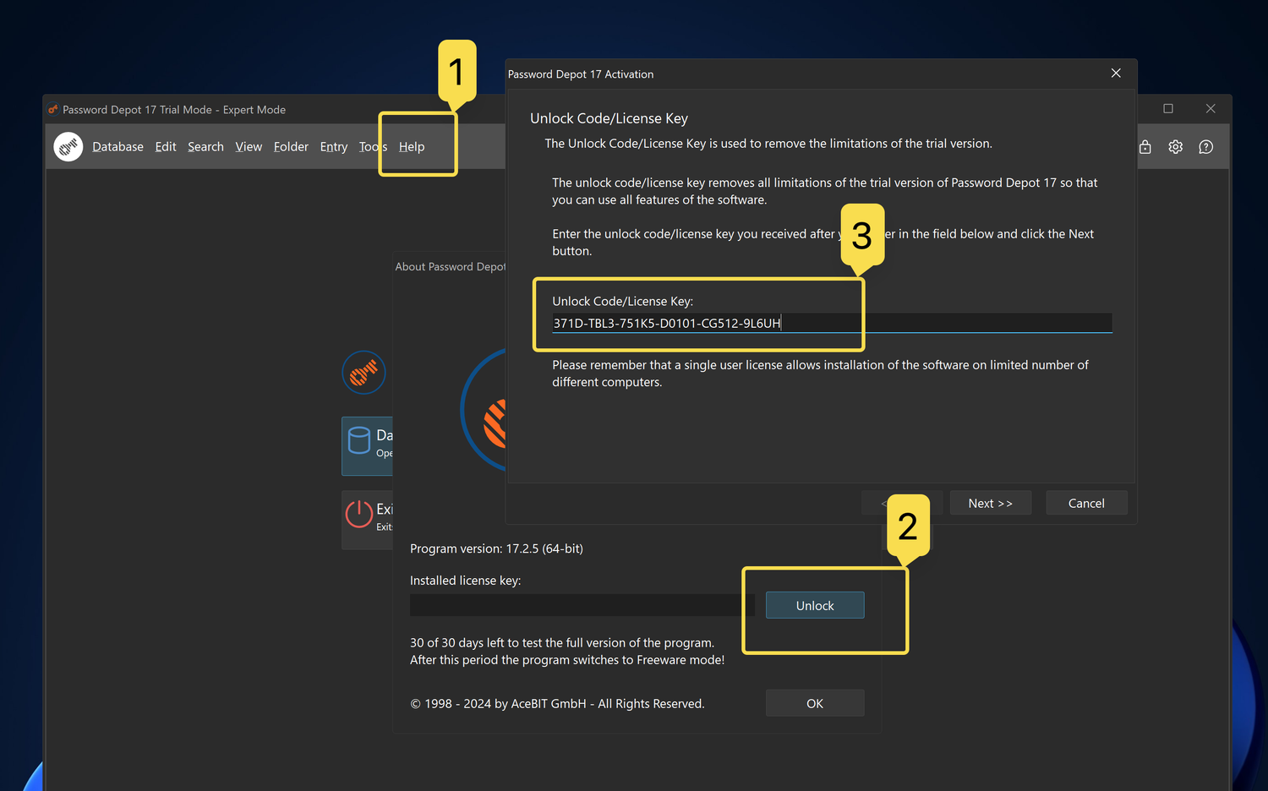Click the Next >> button in Activation dialog

click(x=991, y=503)
